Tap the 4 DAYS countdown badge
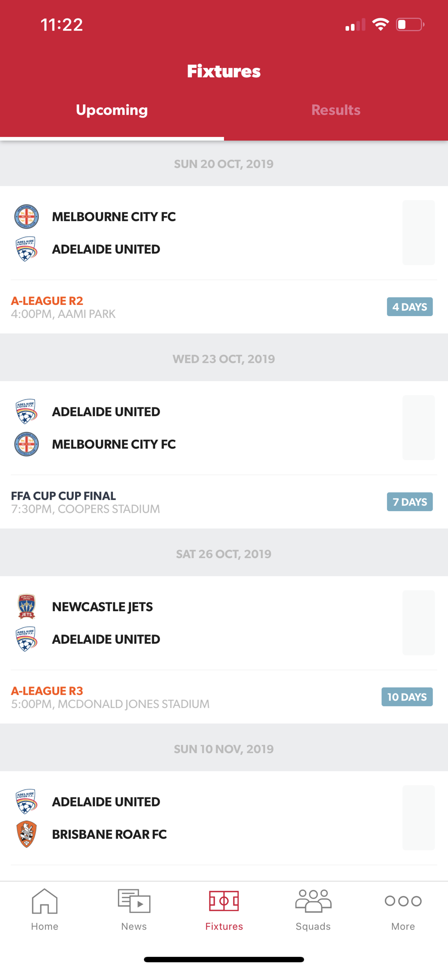The height and width of the screenshot is (971, 448). [x=410, y=307]
